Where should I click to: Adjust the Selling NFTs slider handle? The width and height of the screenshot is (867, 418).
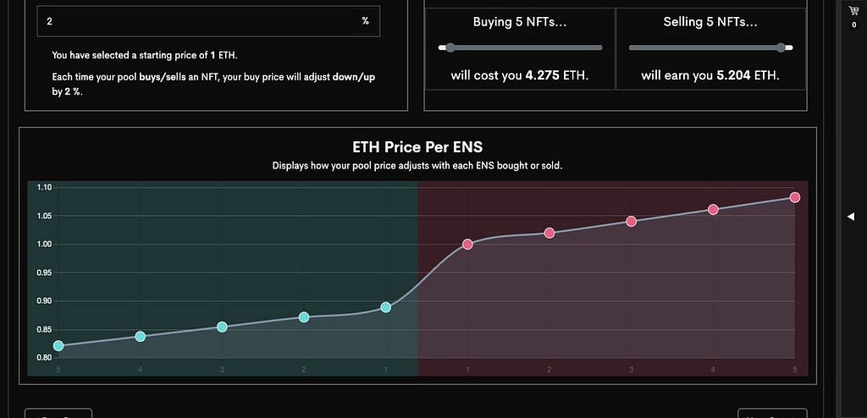781,47
